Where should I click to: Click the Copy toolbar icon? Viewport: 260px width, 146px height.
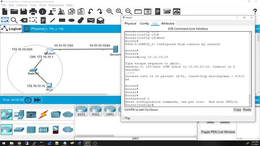[71, 12]
